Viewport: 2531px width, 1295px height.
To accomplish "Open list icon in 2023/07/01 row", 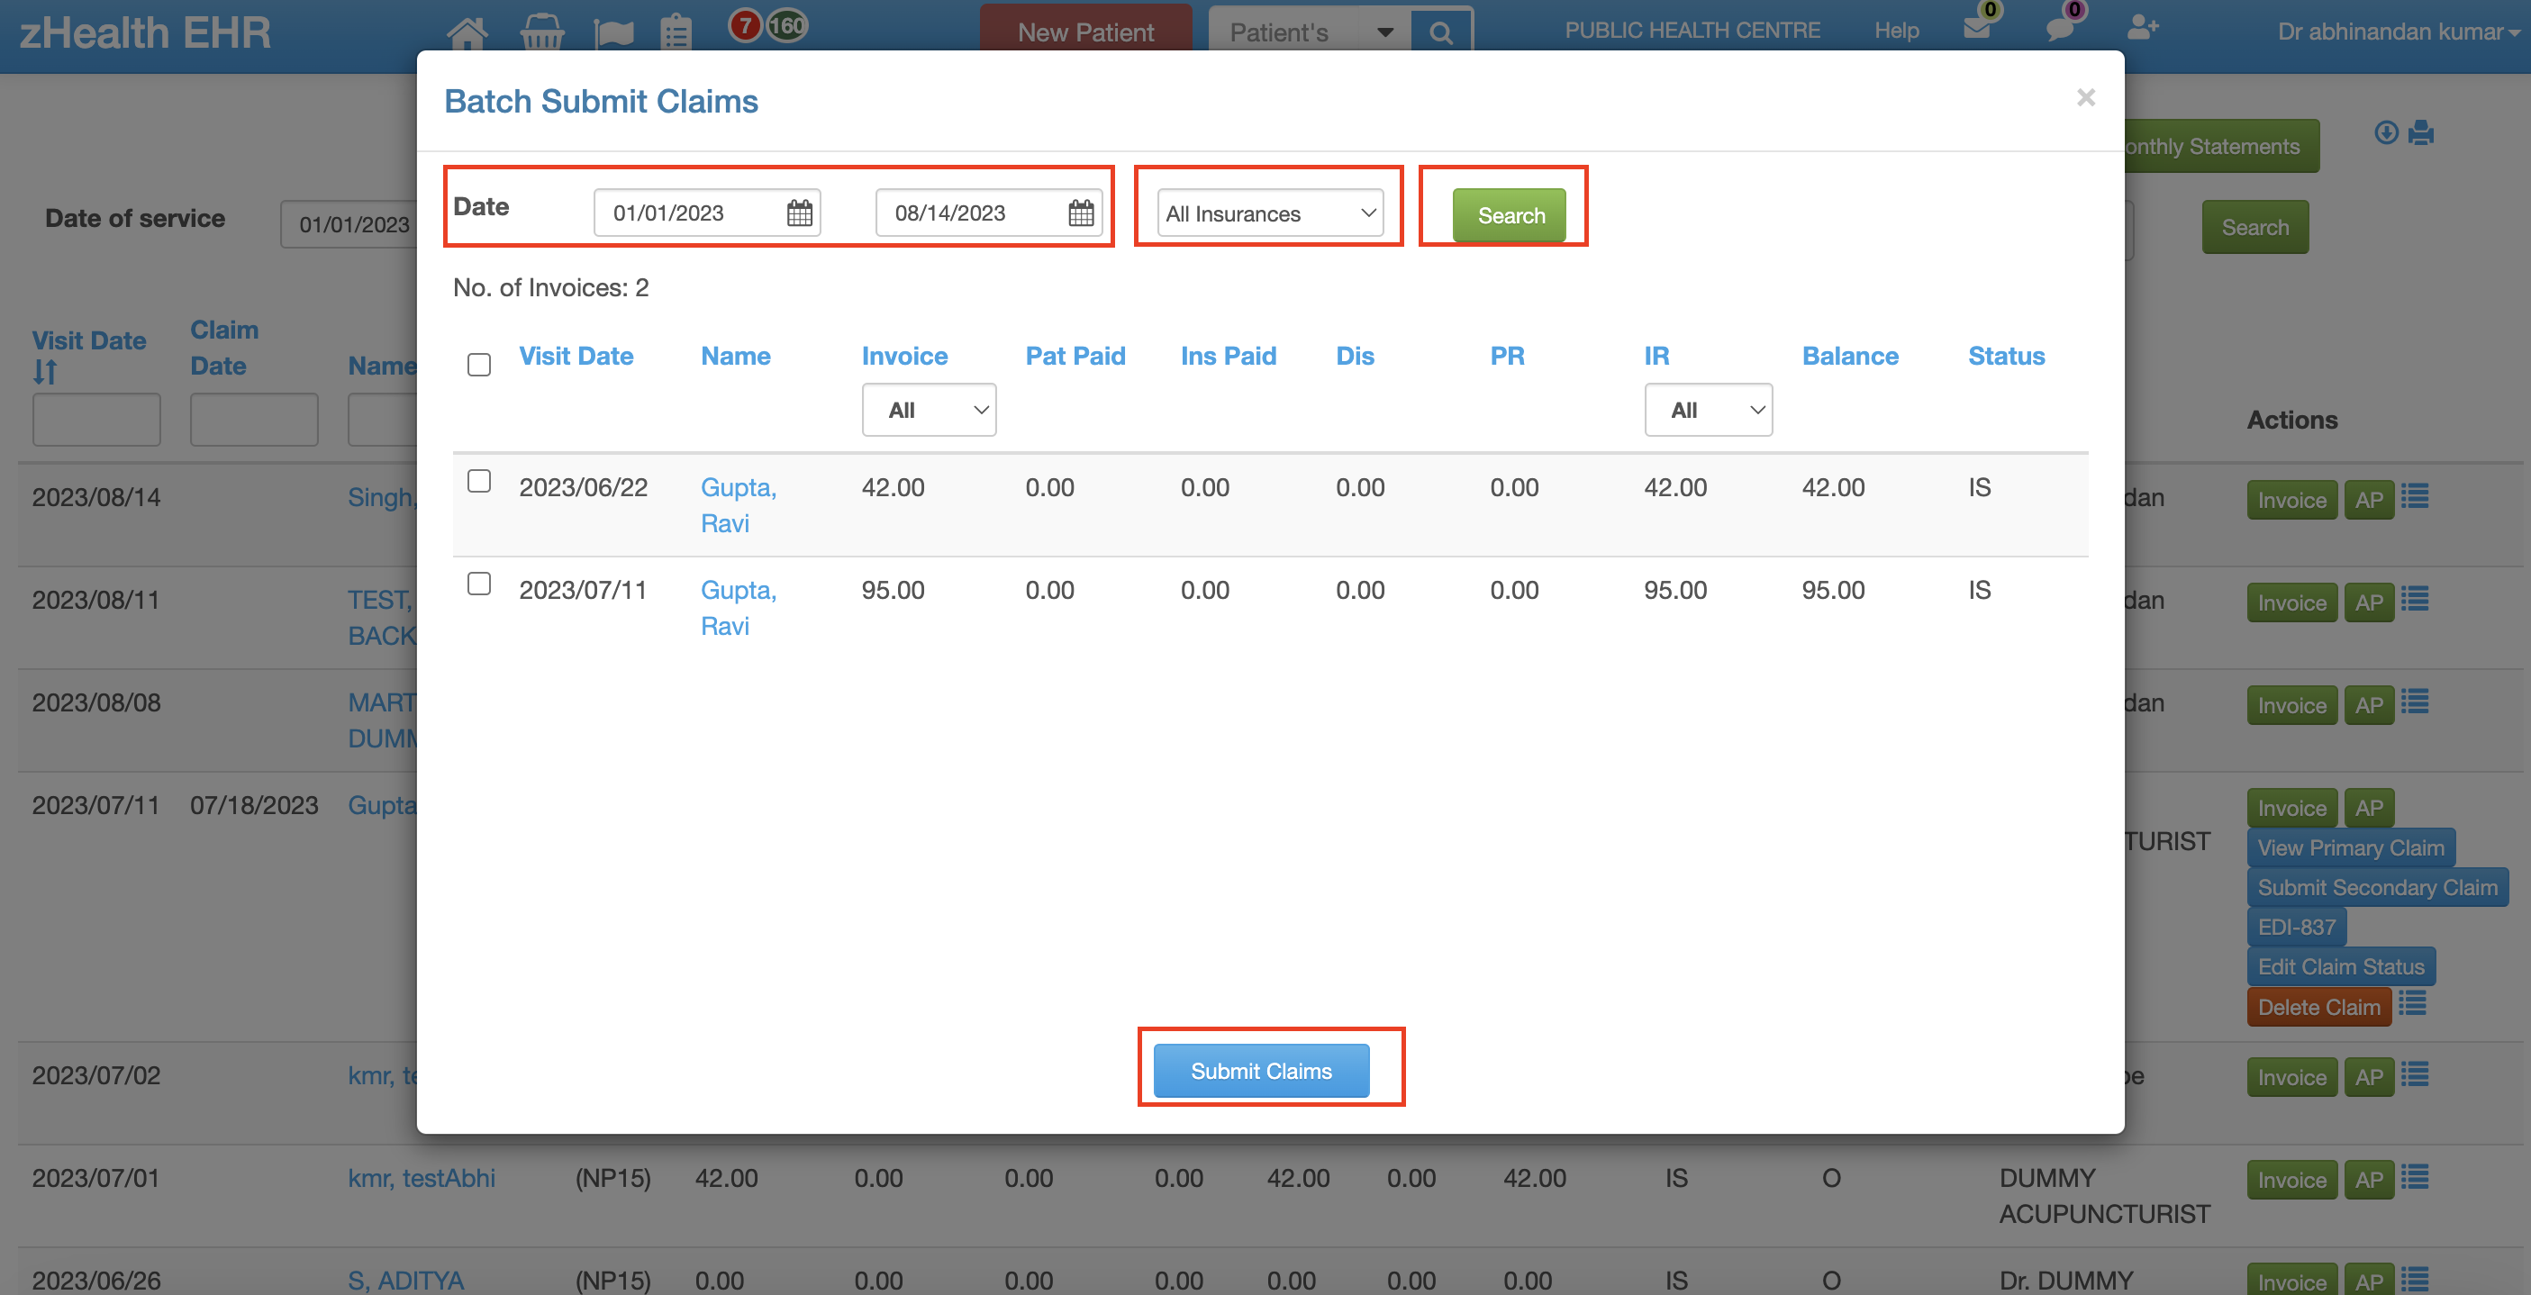I will click(x=2415, y=1176).
